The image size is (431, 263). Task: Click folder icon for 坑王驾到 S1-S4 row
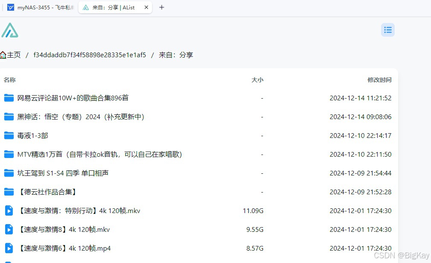pyautogui.click(x=9, y=173)
